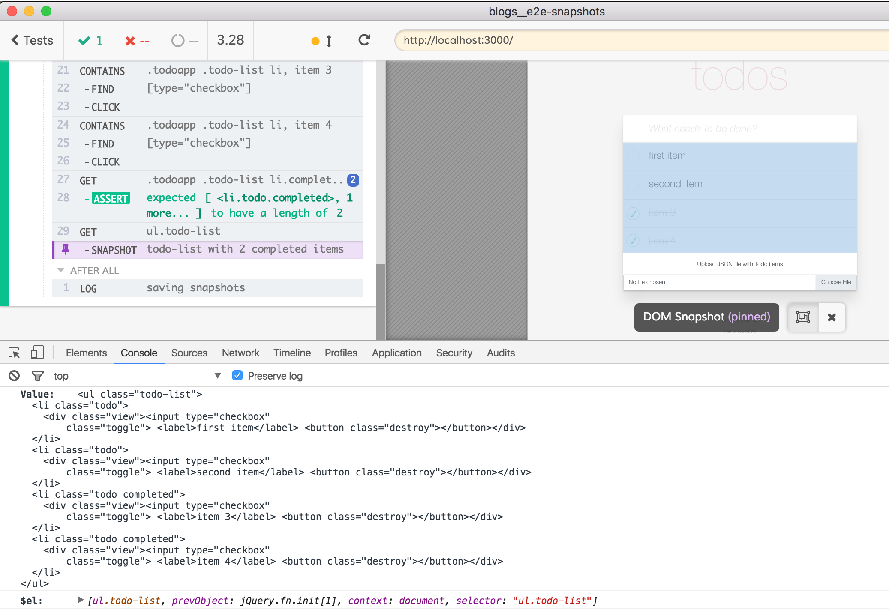Click the pin icon on SNAPSHOT row
Viewport: 889px width, 610px height.
(x=66, y=249)
